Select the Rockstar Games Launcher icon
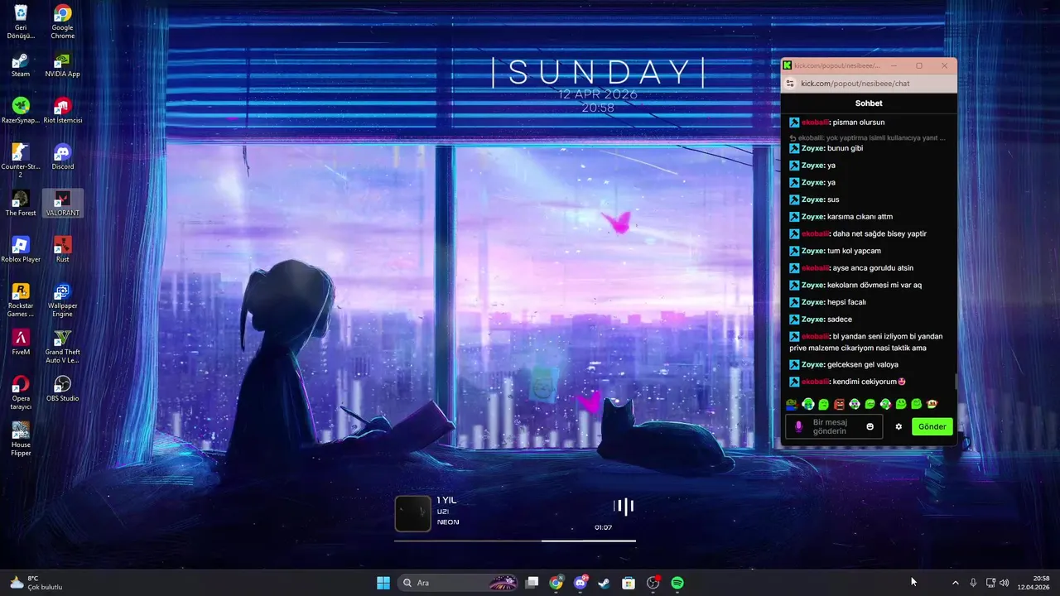1060x596 pixels. click(x=21, y=300)
